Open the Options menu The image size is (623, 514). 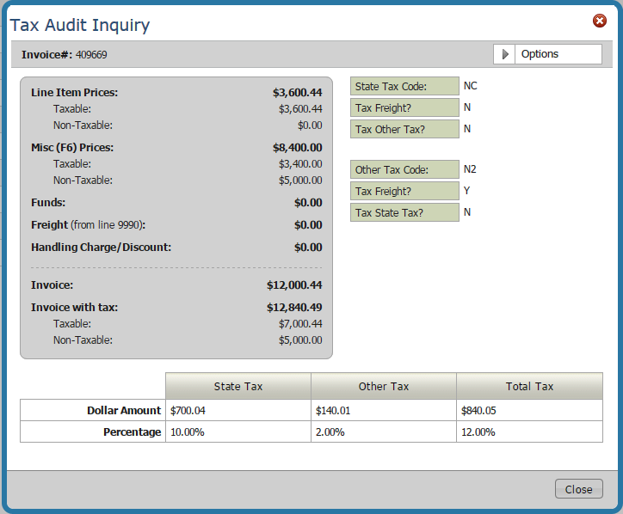[x=547, y=54]
